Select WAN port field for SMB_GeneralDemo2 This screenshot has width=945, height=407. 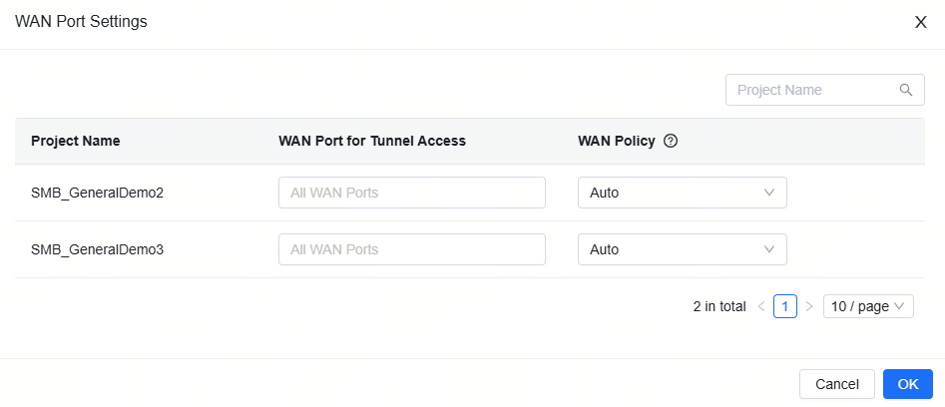click(412, 193)
